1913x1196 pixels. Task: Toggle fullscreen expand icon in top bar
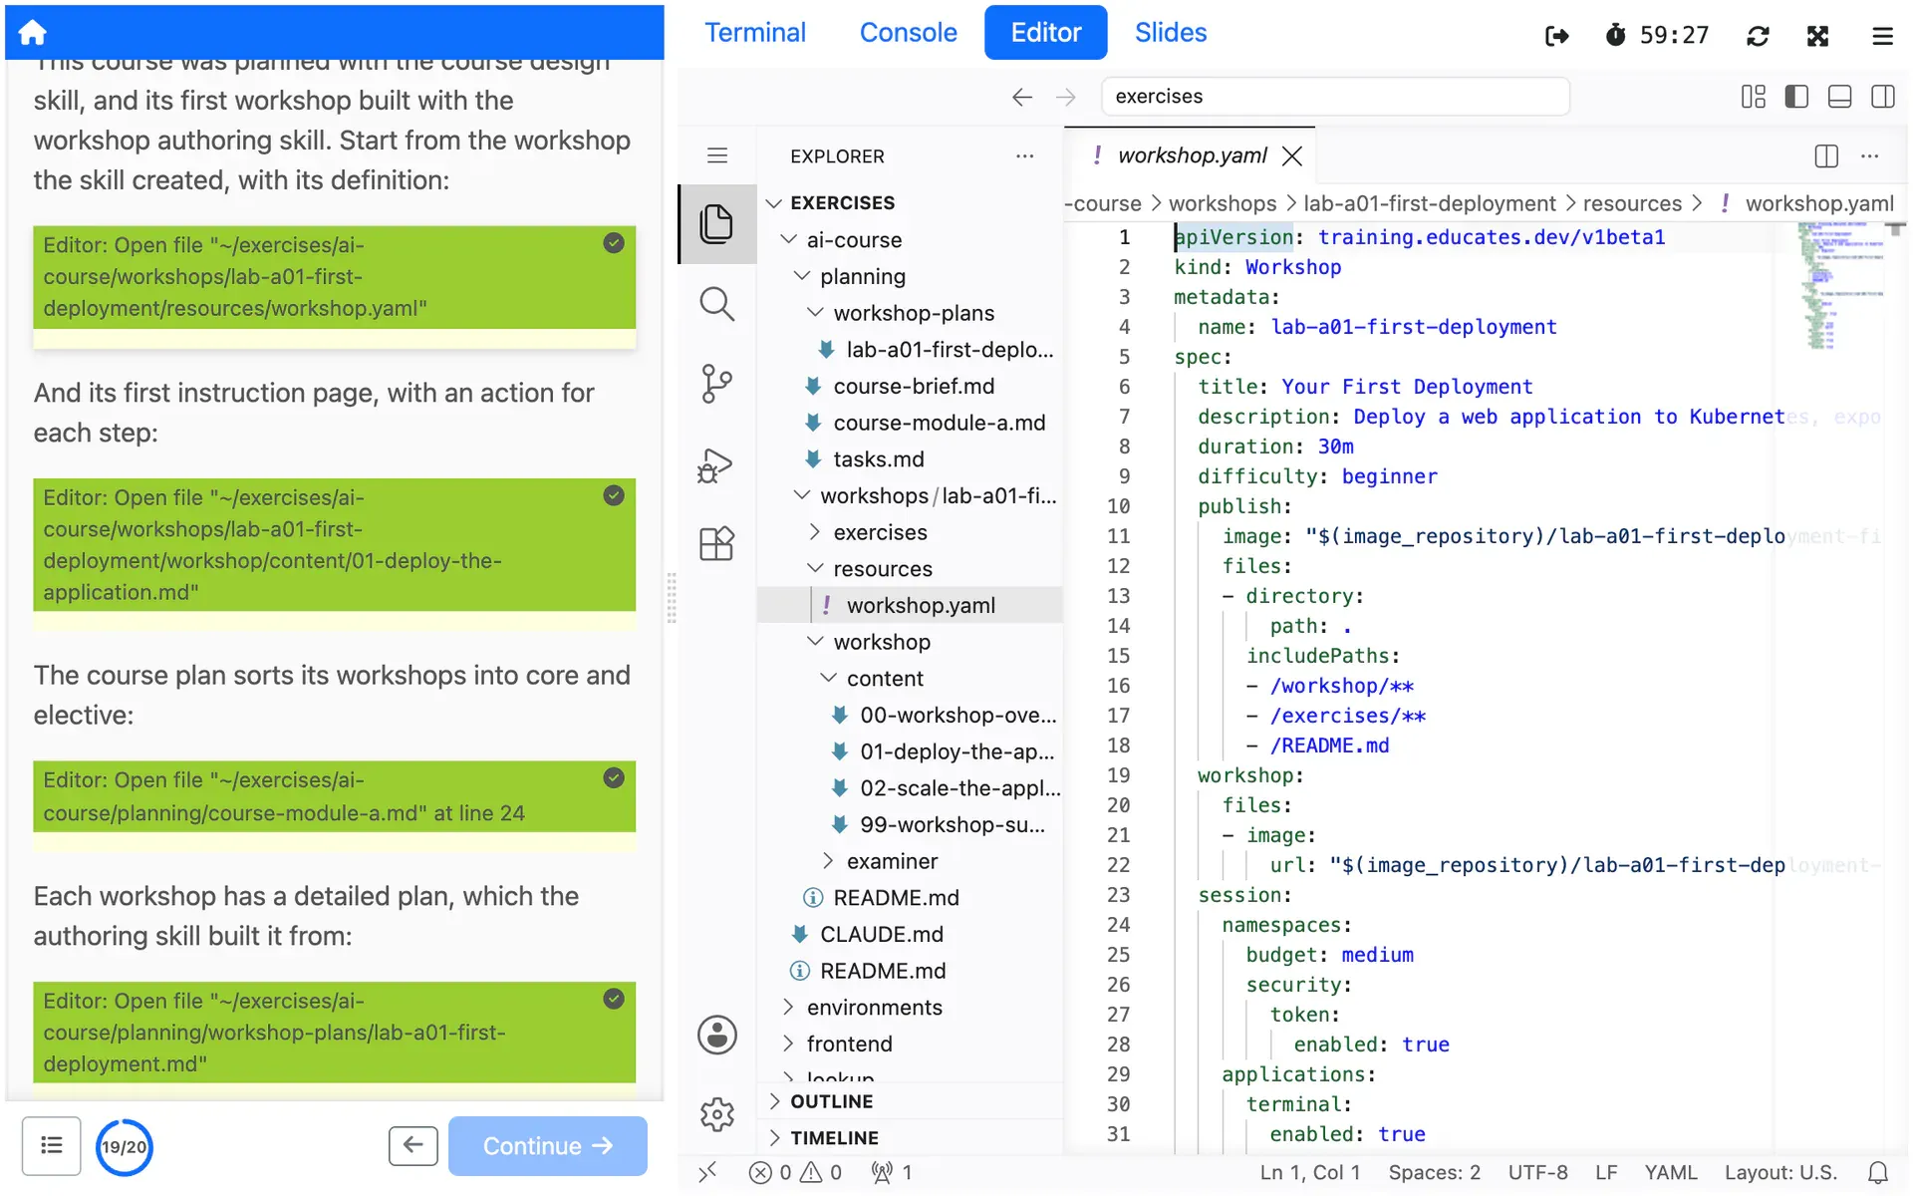point(1817,36)
